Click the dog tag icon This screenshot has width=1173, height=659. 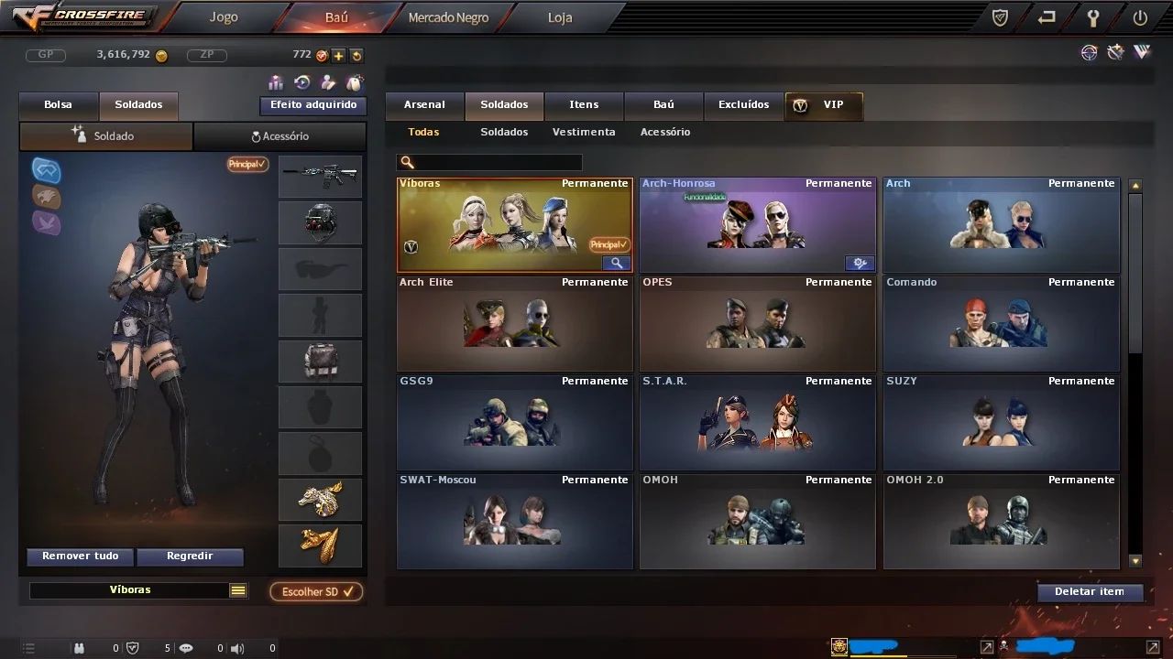(354, 82)
